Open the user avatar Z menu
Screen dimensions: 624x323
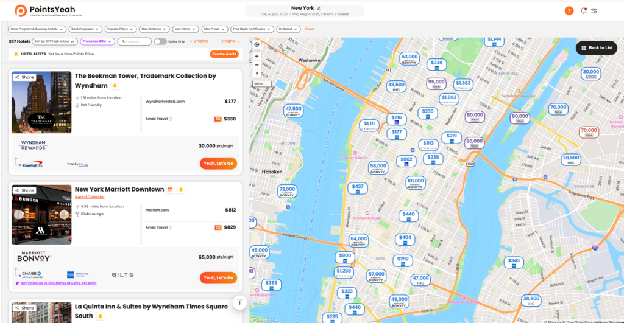coord(569,11)
